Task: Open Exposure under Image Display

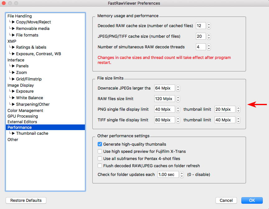Action: (x=25, y=91)
